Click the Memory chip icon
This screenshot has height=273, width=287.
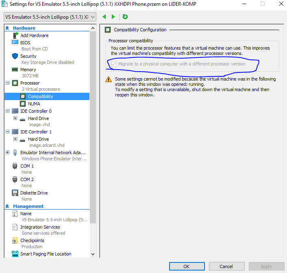point(15,70)
